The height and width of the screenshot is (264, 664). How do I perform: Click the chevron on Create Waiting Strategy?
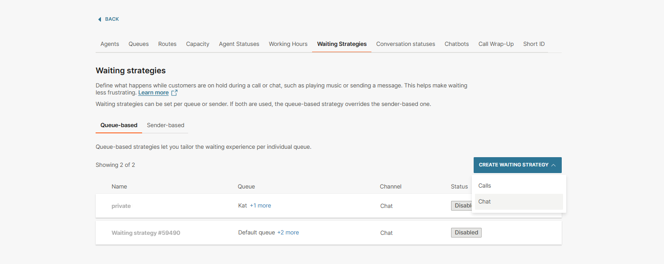point(553,165)
